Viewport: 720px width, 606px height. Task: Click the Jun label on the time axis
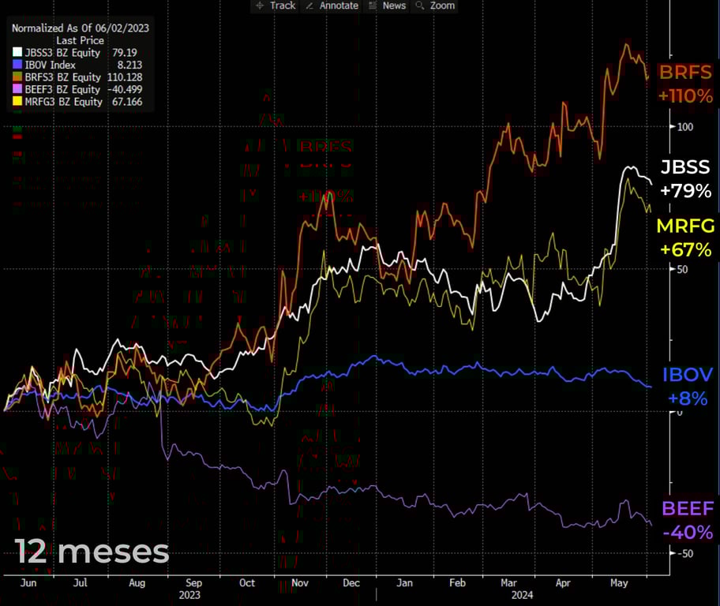pyautogui.click(x=28, y=583)
